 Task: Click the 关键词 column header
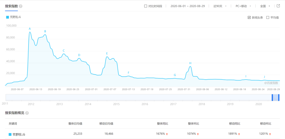(13, 124)
